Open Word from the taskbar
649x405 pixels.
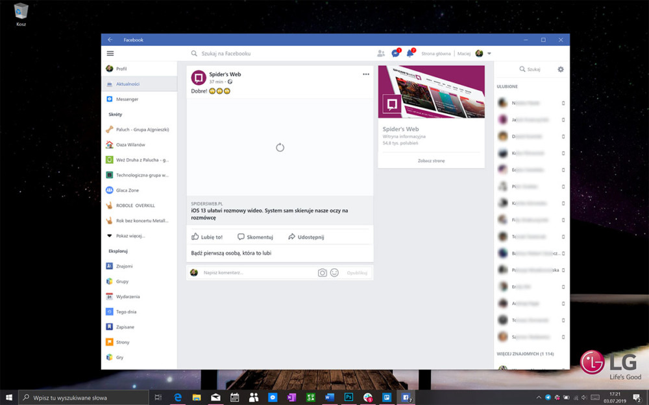coord(330,398)
